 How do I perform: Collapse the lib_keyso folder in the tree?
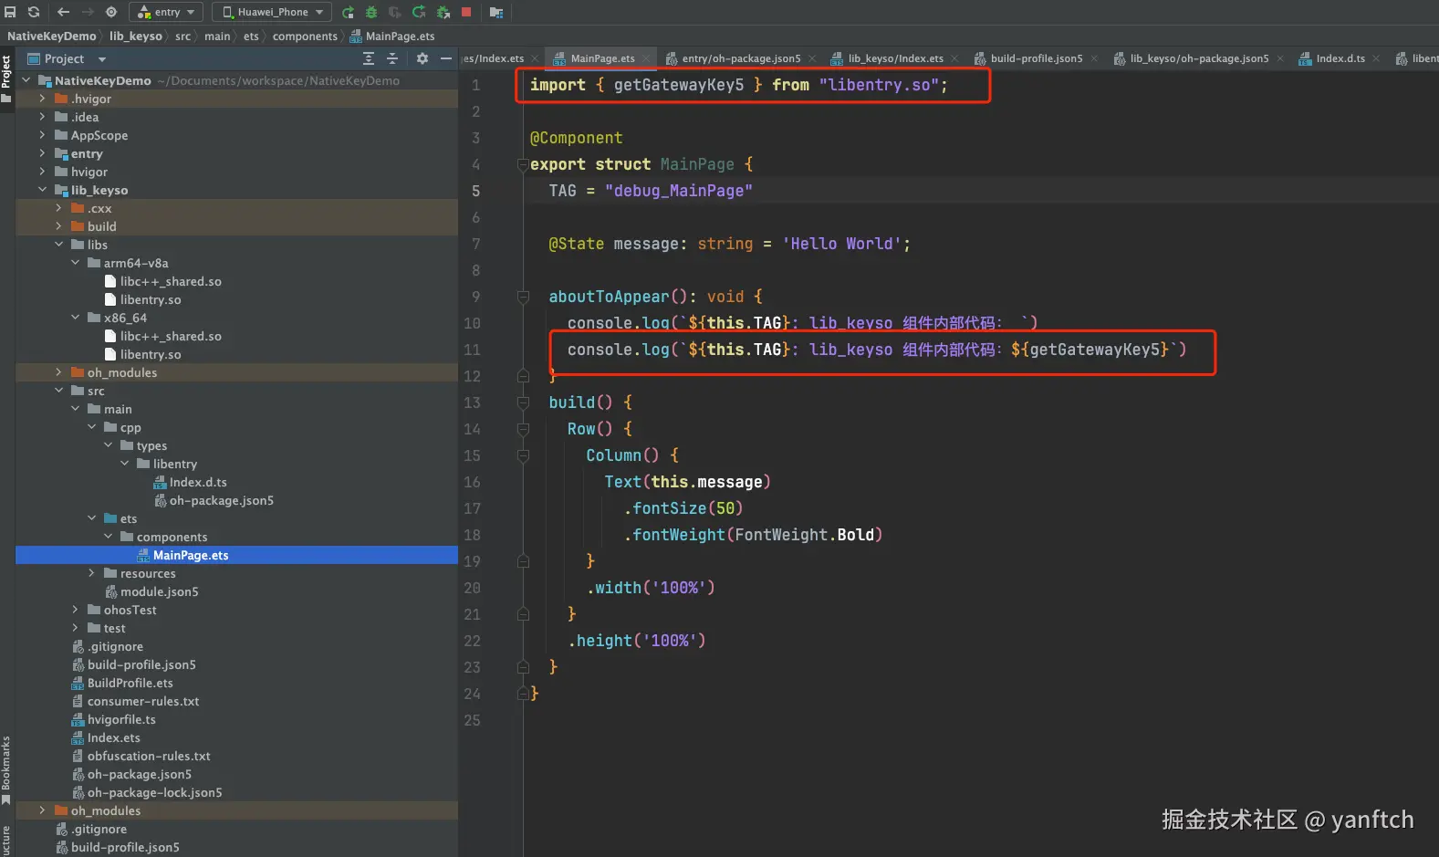click(x=42, y=190)
